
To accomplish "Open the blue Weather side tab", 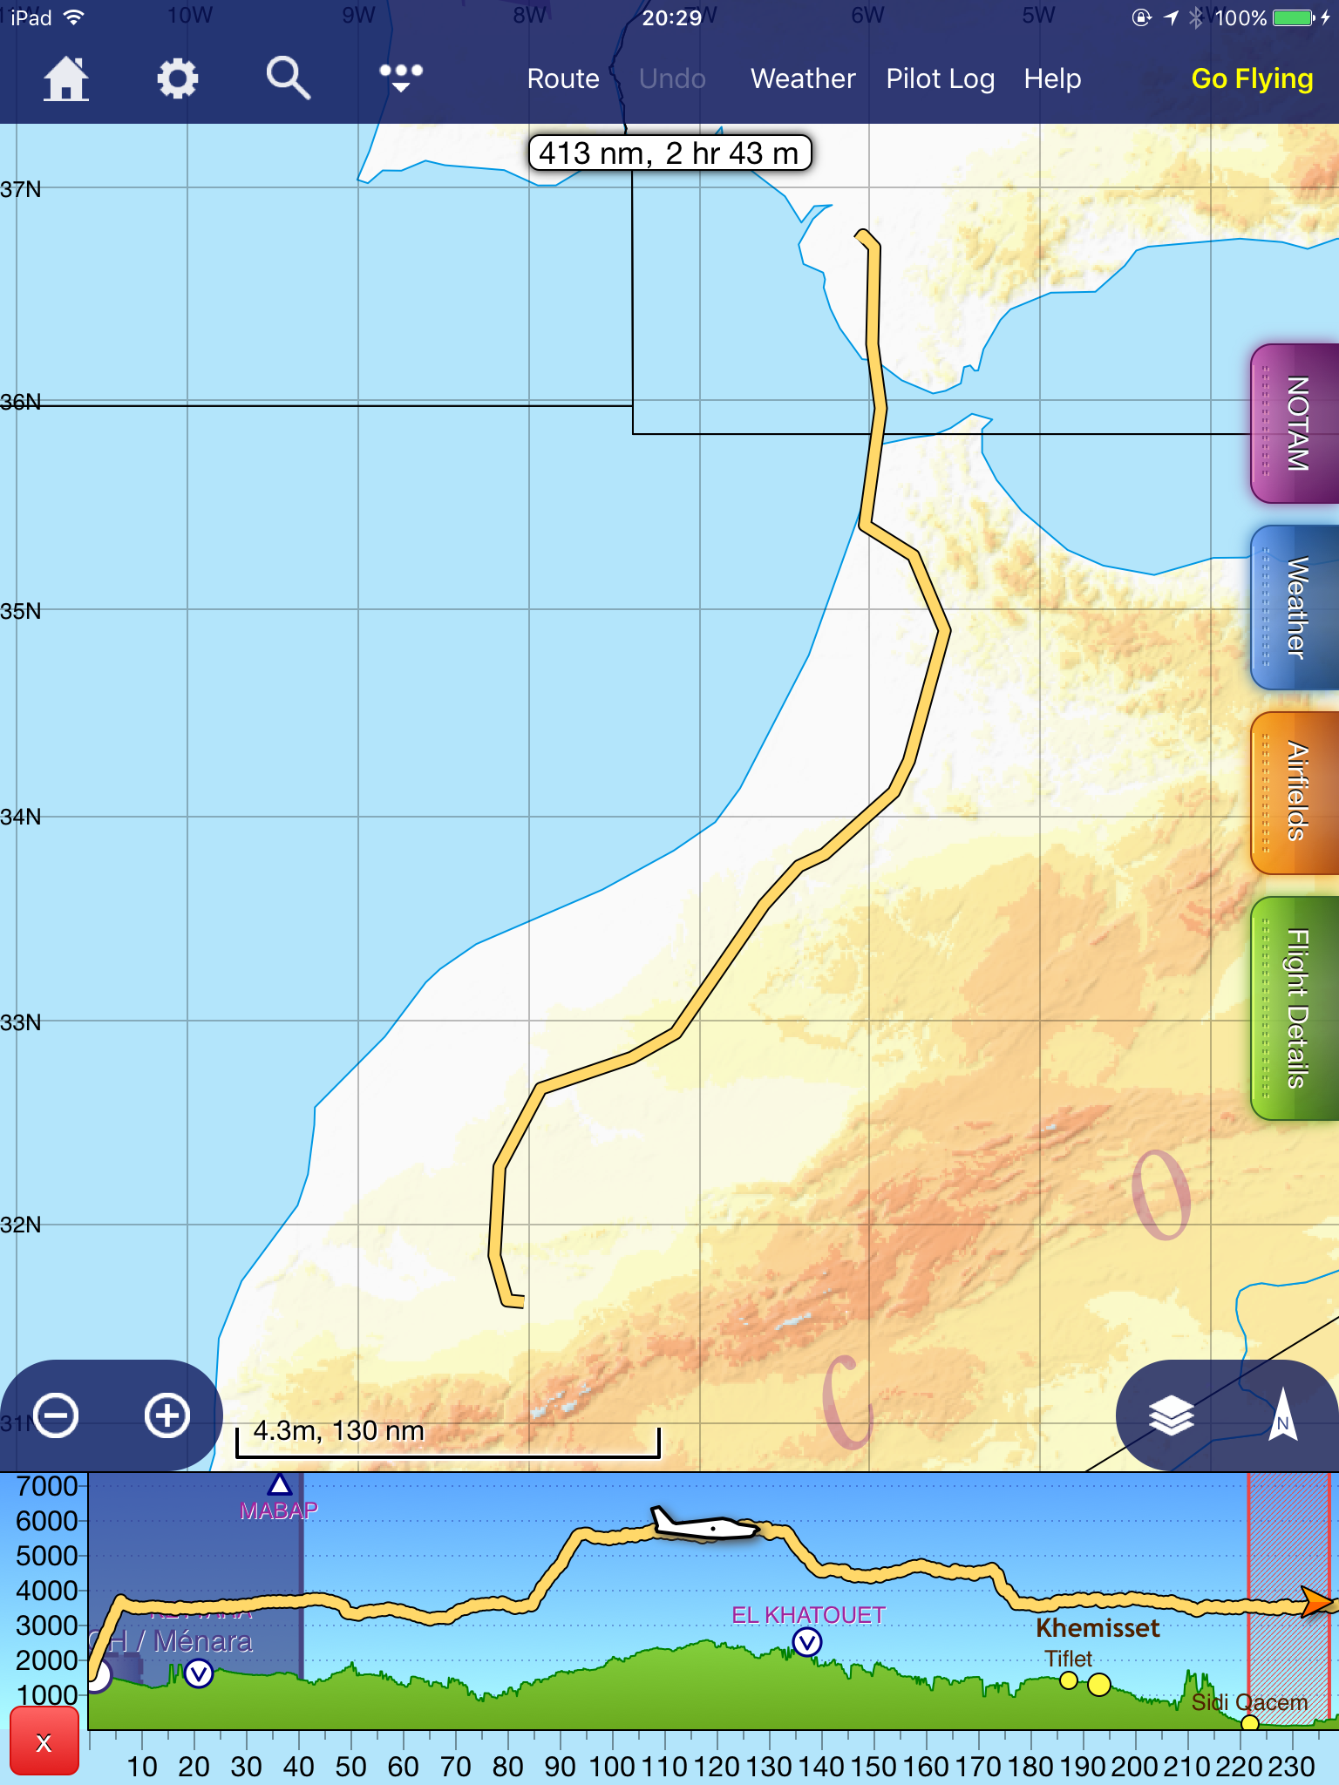I will (1295, 607).
